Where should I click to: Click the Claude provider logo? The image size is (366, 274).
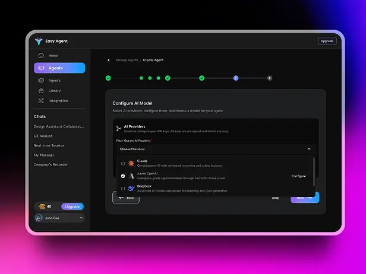click(x=131, y=163)
